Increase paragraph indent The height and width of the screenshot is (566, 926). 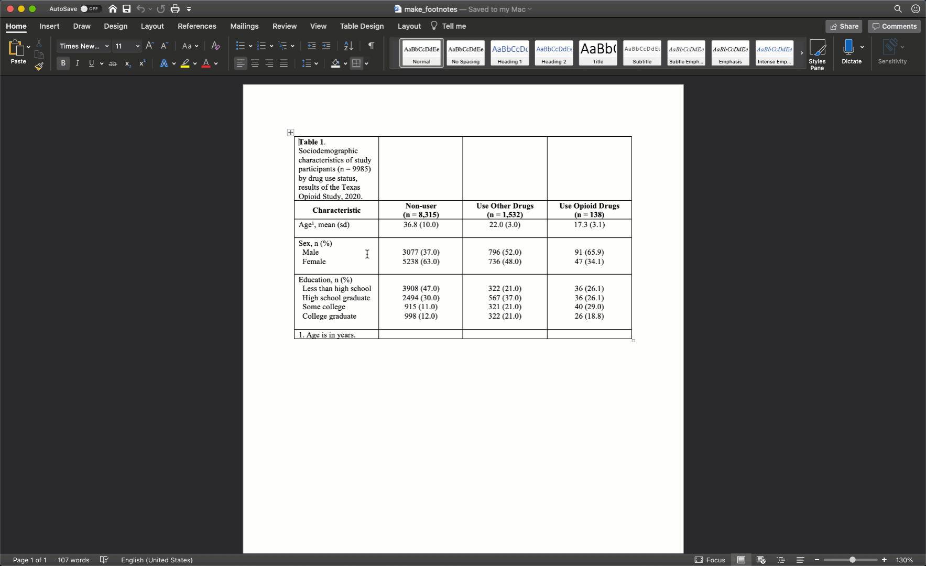coord(326,46)
